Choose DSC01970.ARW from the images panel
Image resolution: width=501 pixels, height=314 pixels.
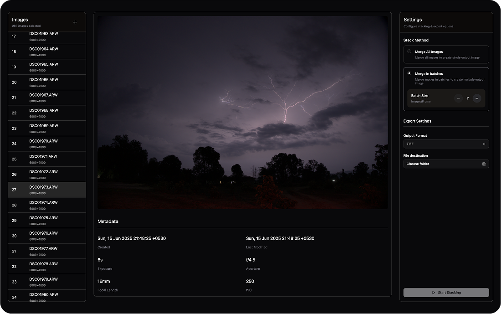coord(47,144)
